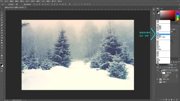Open the Auto-Select target dropdown in options bar
The width and height of the screenshot is (180, 101).
click(x=18, y=4)
